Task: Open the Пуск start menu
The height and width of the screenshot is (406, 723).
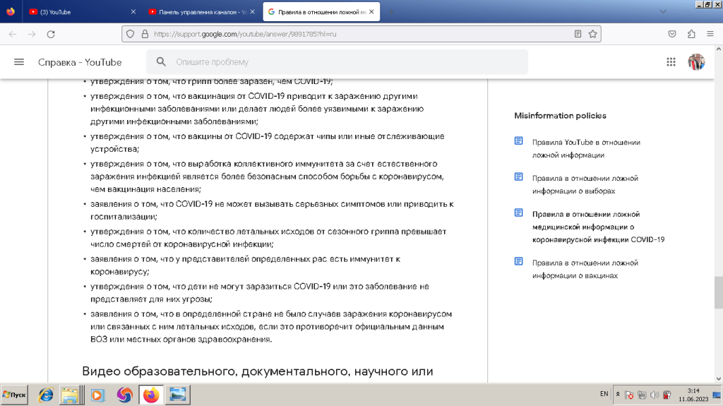Action: pos(15,395)
